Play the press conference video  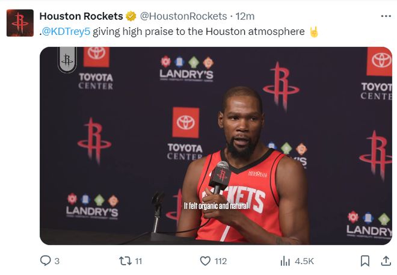tap(215, 146)
